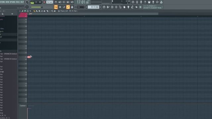Arm recording with the red Record button
The image size is (212, 119).
(x=44, y=2)
